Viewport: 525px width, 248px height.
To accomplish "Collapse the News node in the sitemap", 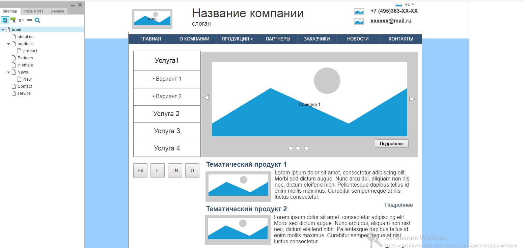I will [x=9, y=72].
